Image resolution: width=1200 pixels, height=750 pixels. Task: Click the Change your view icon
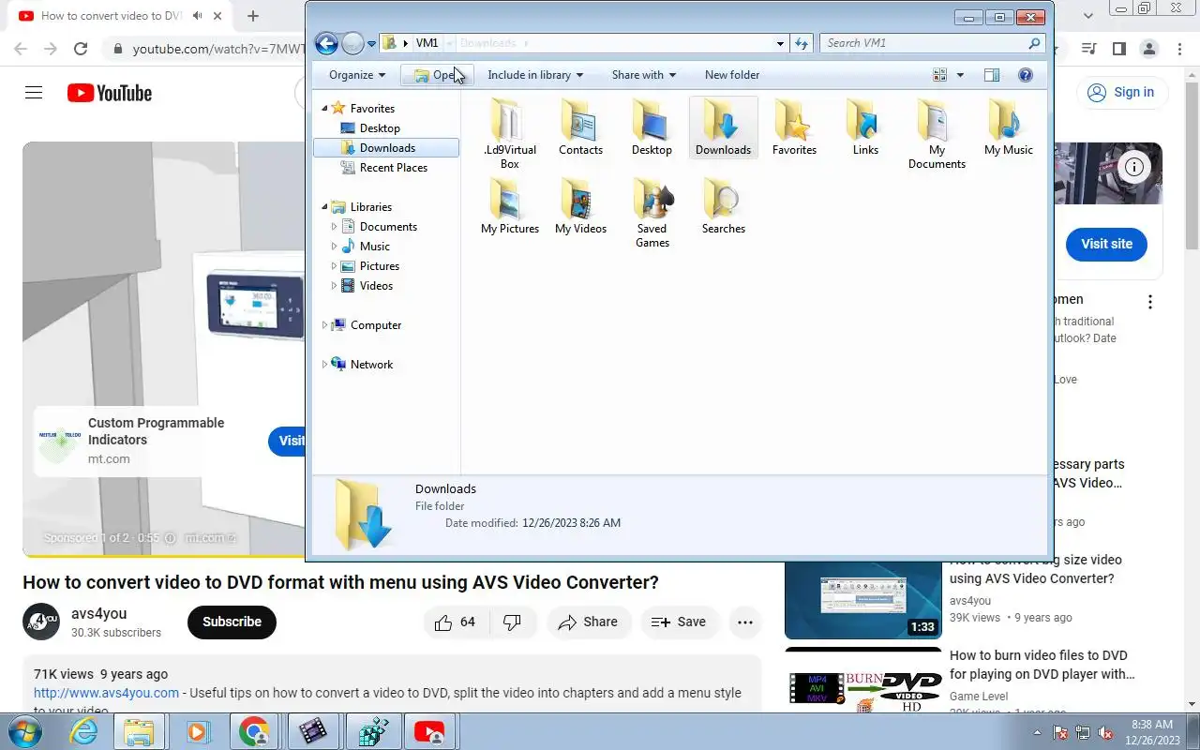[940, 75]
